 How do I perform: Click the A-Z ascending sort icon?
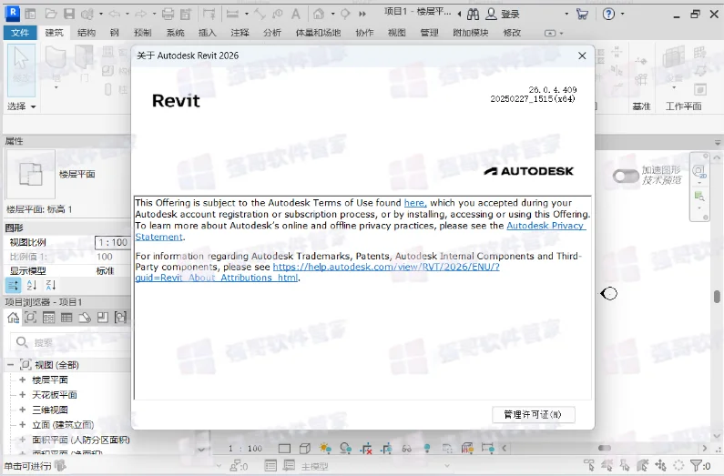(31, 285)
